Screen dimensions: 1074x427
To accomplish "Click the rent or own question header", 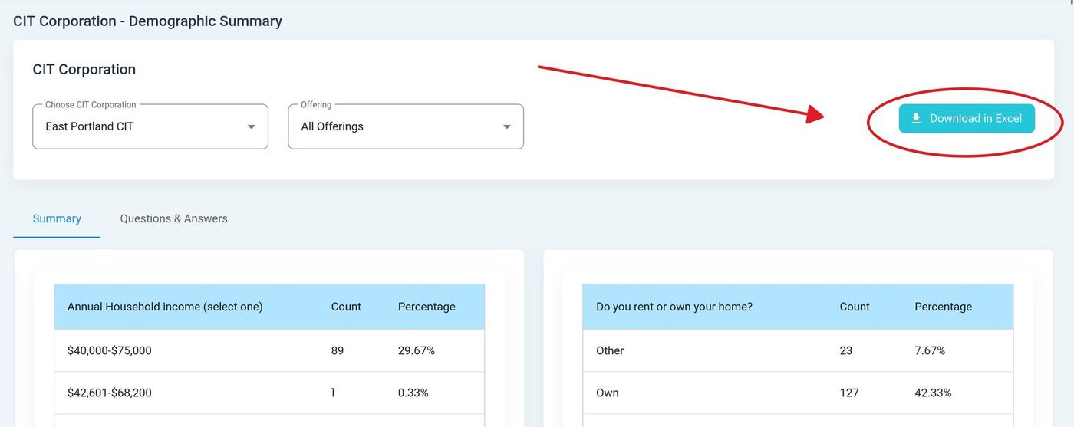I will click(x=674, y=307).
